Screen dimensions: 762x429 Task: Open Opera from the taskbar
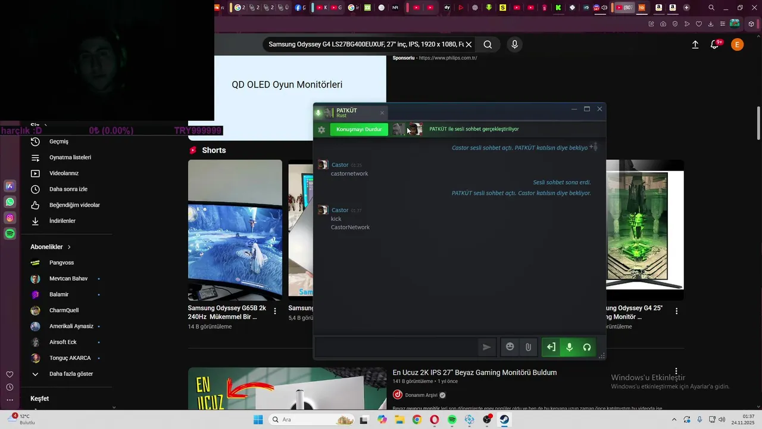[435, 419]
